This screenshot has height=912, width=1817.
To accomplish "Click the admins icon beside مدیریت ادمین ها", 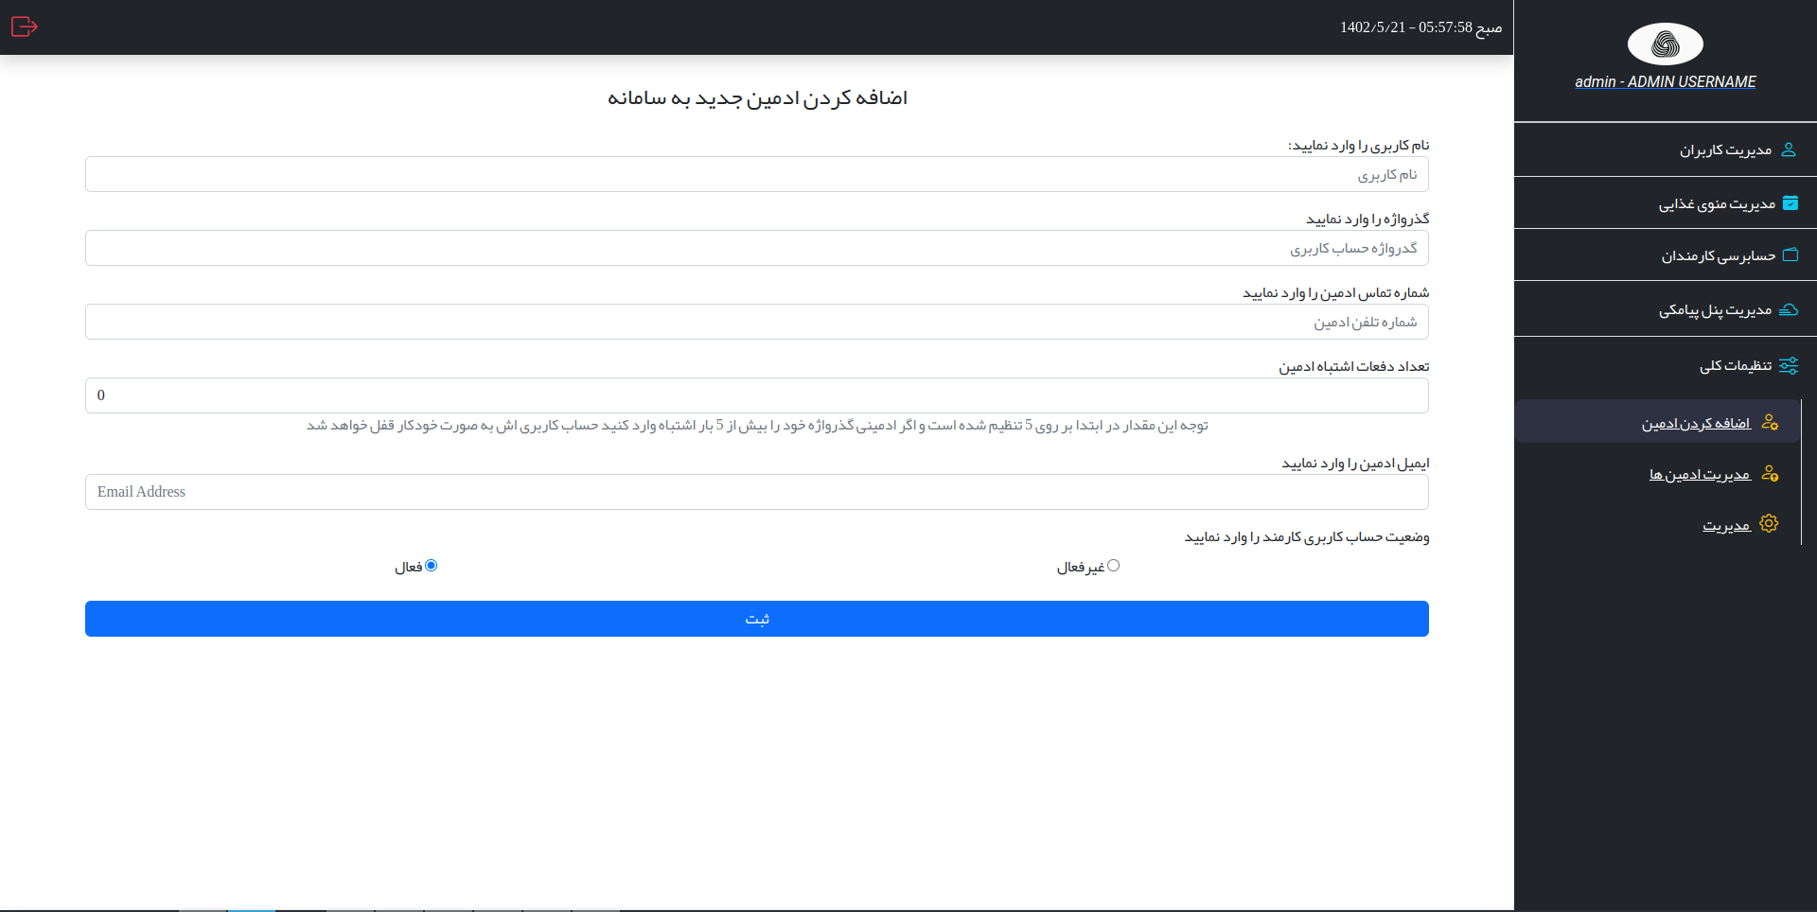I will 1770,473.
